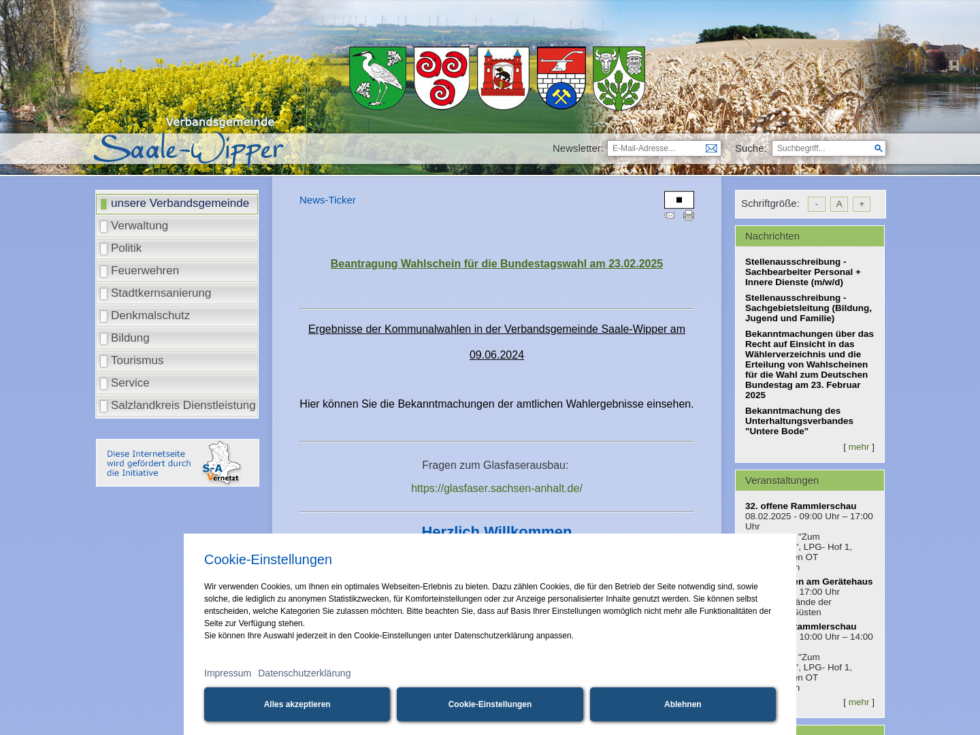The height and width of the screenshot is (735, 980).
Task: Click mehr under Nachrichten
Action: click(859, 447)
